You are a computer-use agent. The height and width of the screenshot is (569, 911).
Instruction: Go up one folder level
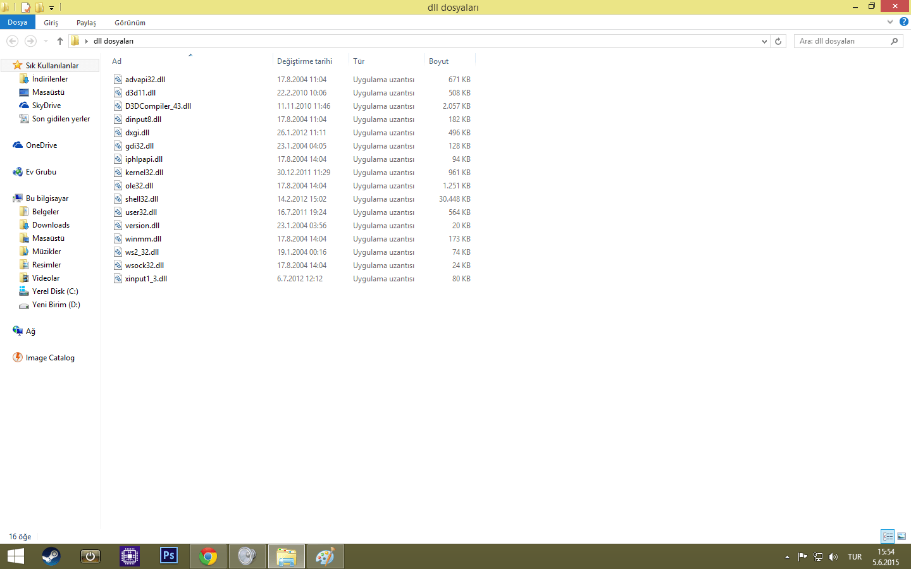pos(60,41)
